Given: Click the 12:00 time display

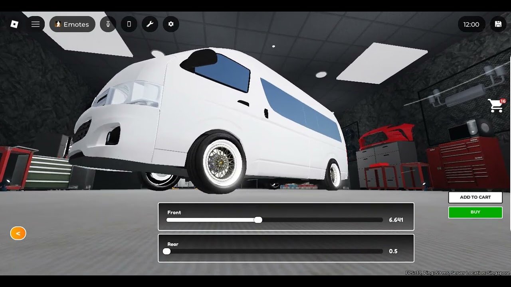Looking at the screenshot, I should click(471, 24).
